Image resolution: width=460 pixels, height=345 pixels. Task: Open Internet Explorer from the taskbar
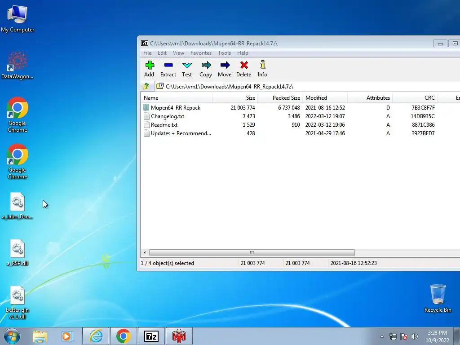point(96,336)
